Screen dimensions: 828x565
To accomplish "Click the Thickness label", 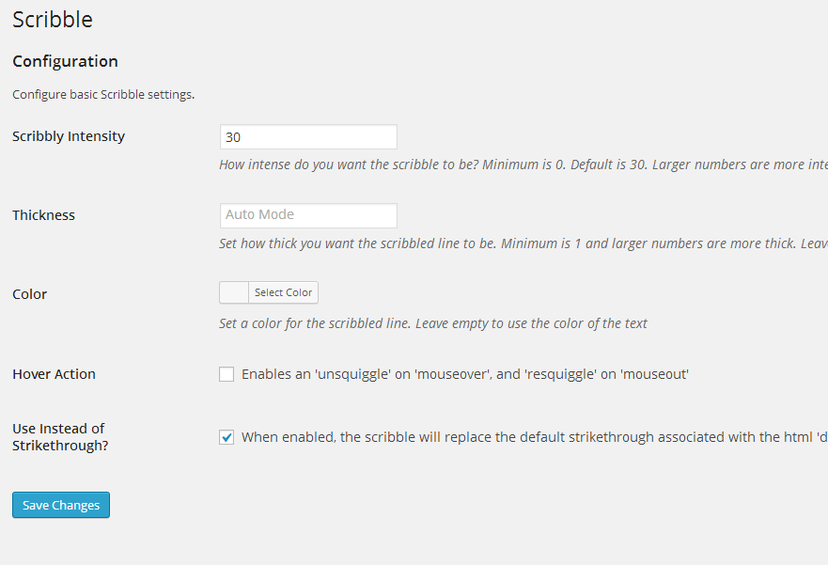I will click(x=43, y=215).
